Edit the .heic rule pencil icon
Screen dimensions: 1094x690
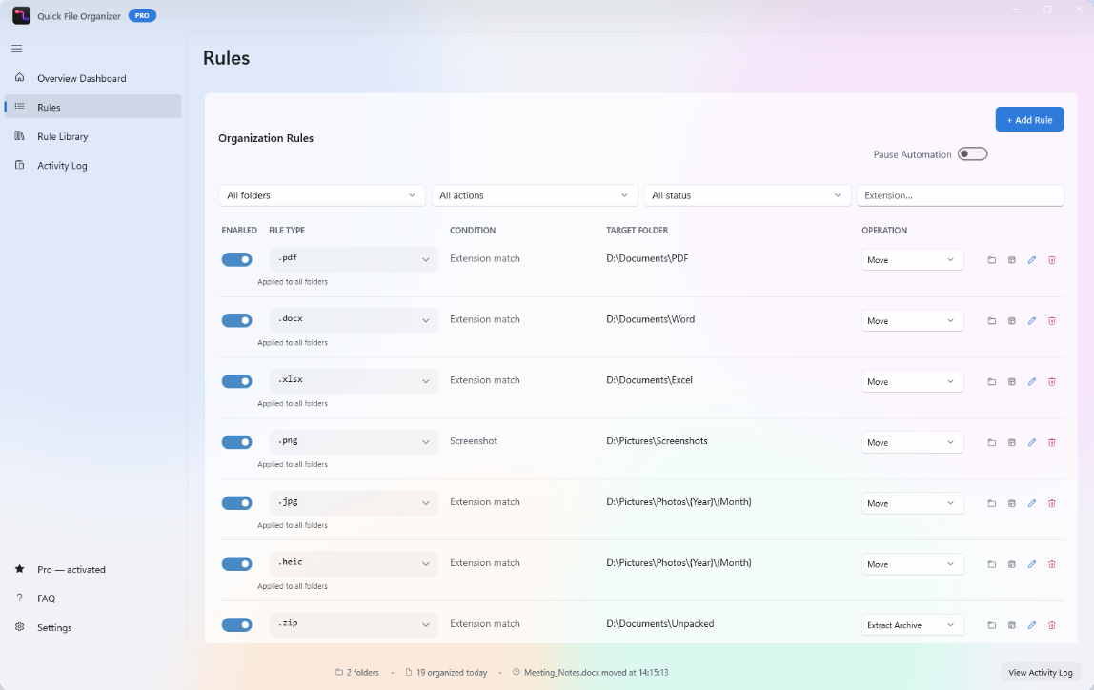click(x=1032, y=564)
